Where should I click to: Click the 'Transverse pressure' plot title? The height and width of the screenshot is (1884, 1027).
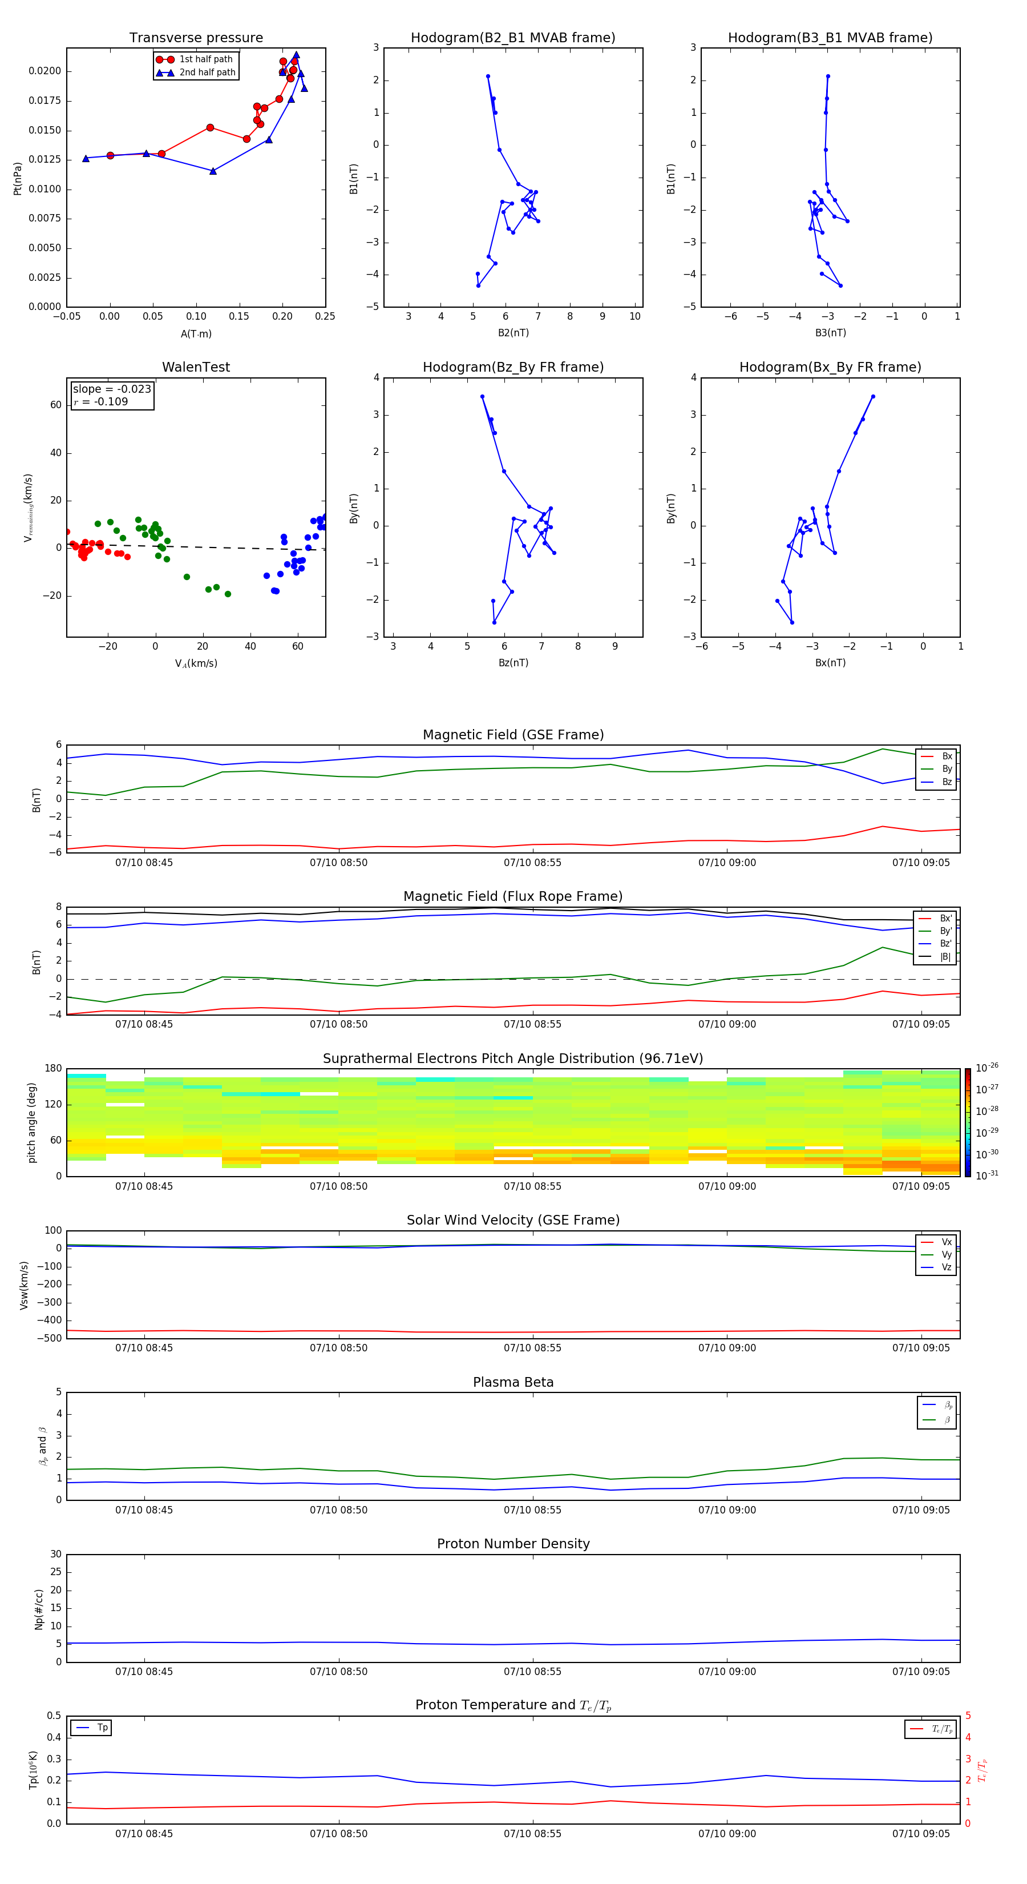[x=196, y=38]
